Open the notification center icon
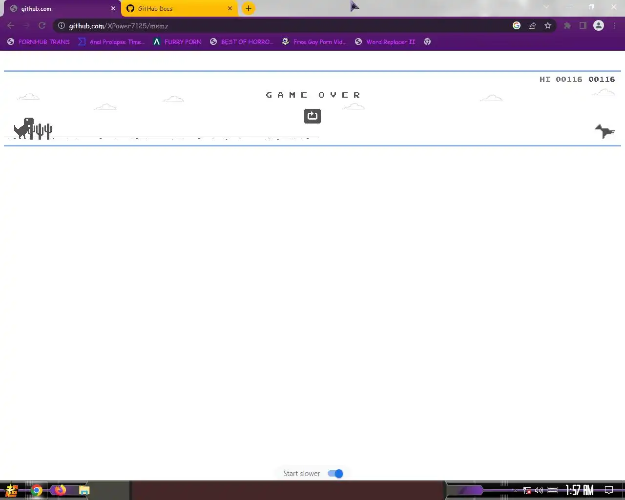The width and height of the screenshot is (625, 500). point(609,490)
